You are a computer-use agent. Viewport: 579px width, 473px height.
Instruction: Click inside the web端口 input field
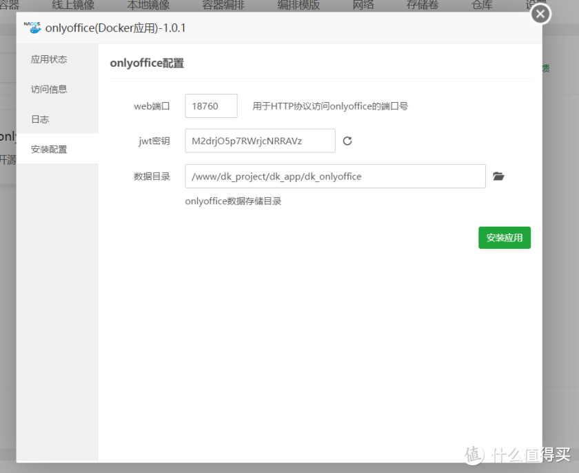211,105
